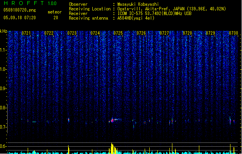The height and width of the screenshot is (154, 242).
Task: Click the 0721 time marker
Action: 26,33
